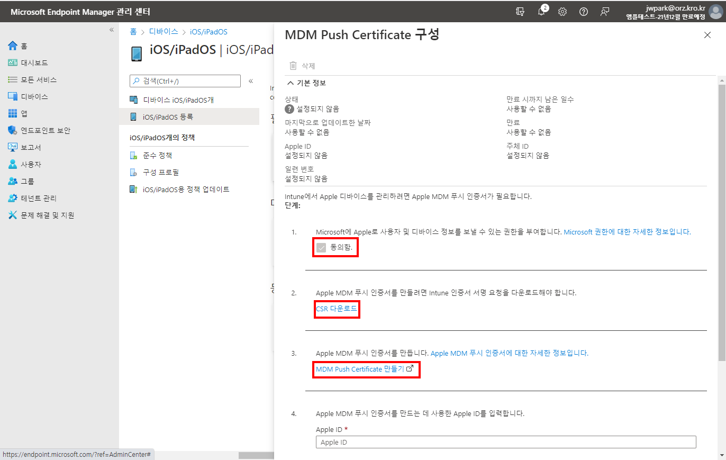Open 보고서 in the left navigation
This screenshot has width=726, height=460.
(x=24, y=148)
